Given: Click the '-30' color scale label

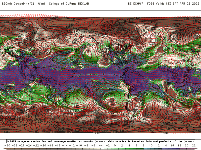Looking at the screenshot, I should pyautogui.click(x=7, y=145).
